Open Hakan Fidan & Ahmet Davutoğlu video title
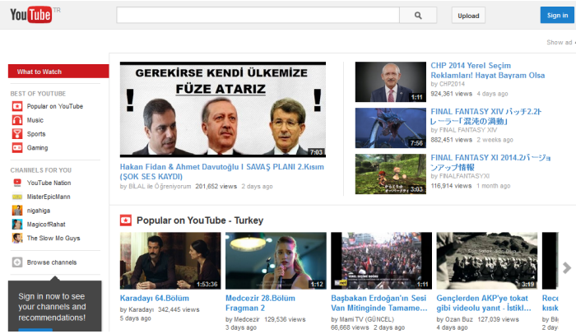 pos(222,172)
